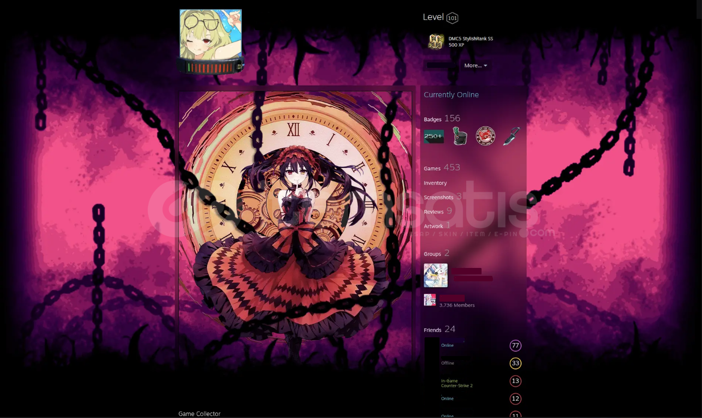Viewport: 702px width, 418px height.
Task: Click the red circular pig badge
Action: click(x=486, y=136)
